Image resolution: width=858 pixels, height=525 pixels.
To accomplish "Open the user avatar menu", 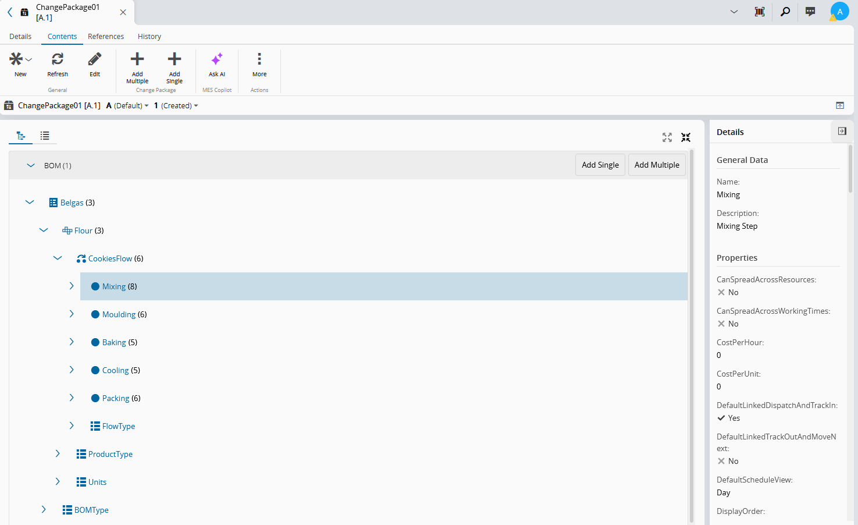I will pos(839,12).
